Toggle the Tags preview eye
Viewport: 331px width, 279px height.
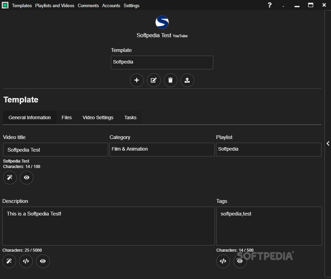(x=240, y=261)
